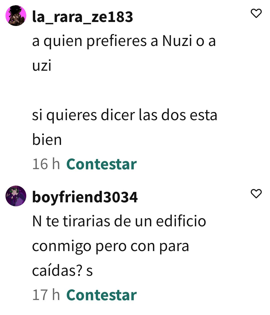Tap the line 'N te tirarias de un edificio'
Image resolution: width=270 pixels, height=315 pixels.
pyautogui.click(x=119, y=221)
